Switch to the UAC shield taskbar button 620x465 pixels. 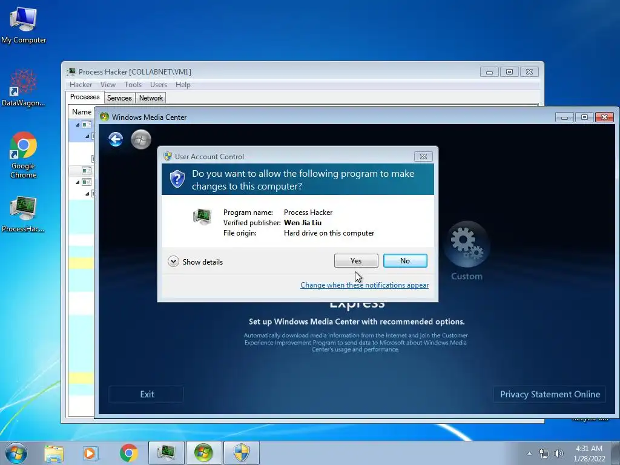pos(241,453)
